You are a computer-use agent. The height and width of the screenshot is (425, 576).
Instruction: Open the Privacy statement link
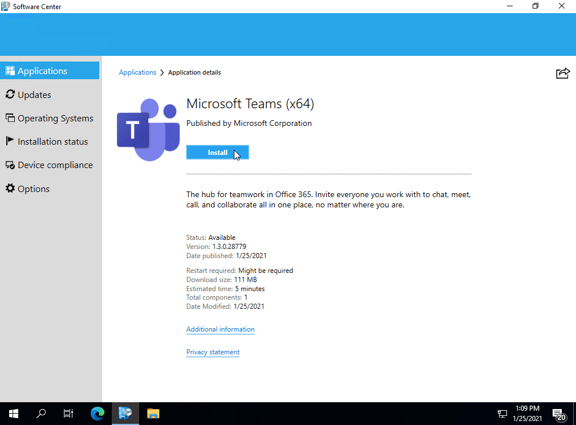[x=213, y=352]
